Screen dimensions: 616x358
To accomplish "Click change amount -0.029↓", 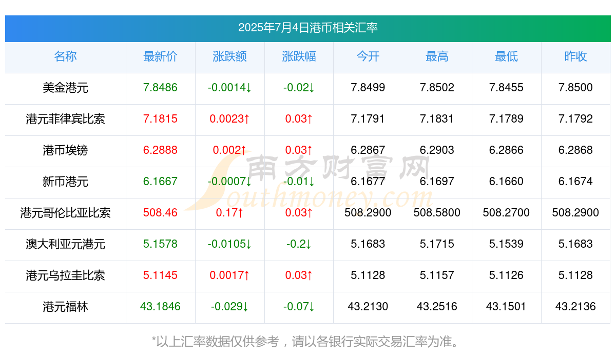I will [x=229, y=307].
